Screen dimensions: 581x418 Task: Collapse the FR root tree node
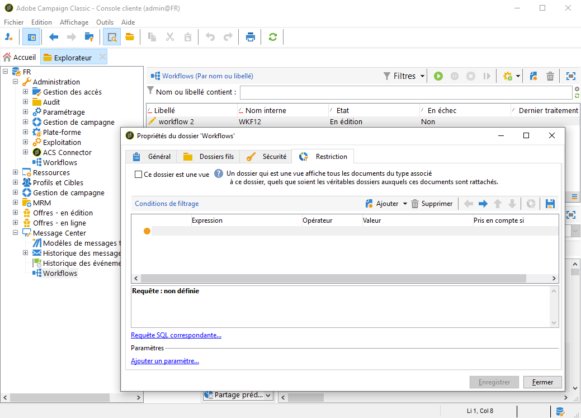pyautogui.click(x=5, y=71)
